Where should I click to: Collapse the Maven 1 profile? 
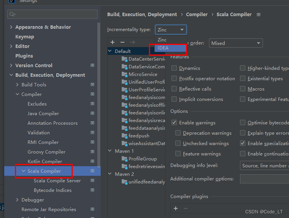110,151
